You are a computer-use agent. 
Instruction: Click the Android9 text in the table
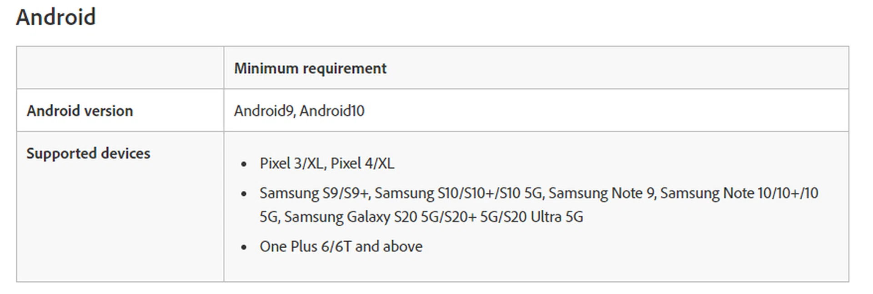click(263, 111)
